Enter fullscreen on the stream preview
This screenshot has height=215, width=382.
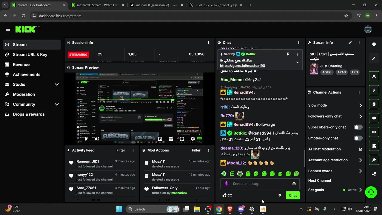tap(182, 139)
